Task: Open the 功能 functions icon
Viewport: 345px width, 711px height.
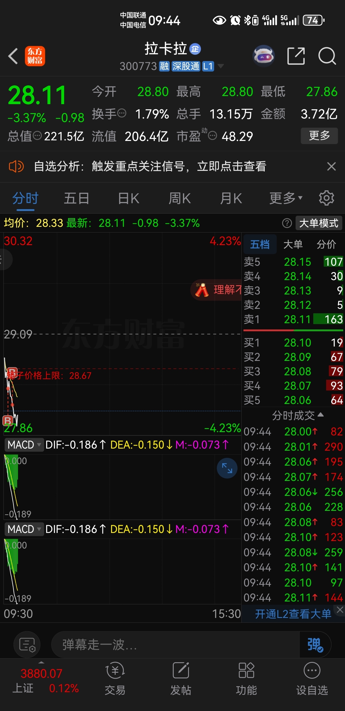Action: (x=246, y=678)
